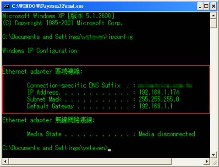Click the typed 'ipconfig' command text
Screen dimensions: 219x167
(x=120, y=37)
